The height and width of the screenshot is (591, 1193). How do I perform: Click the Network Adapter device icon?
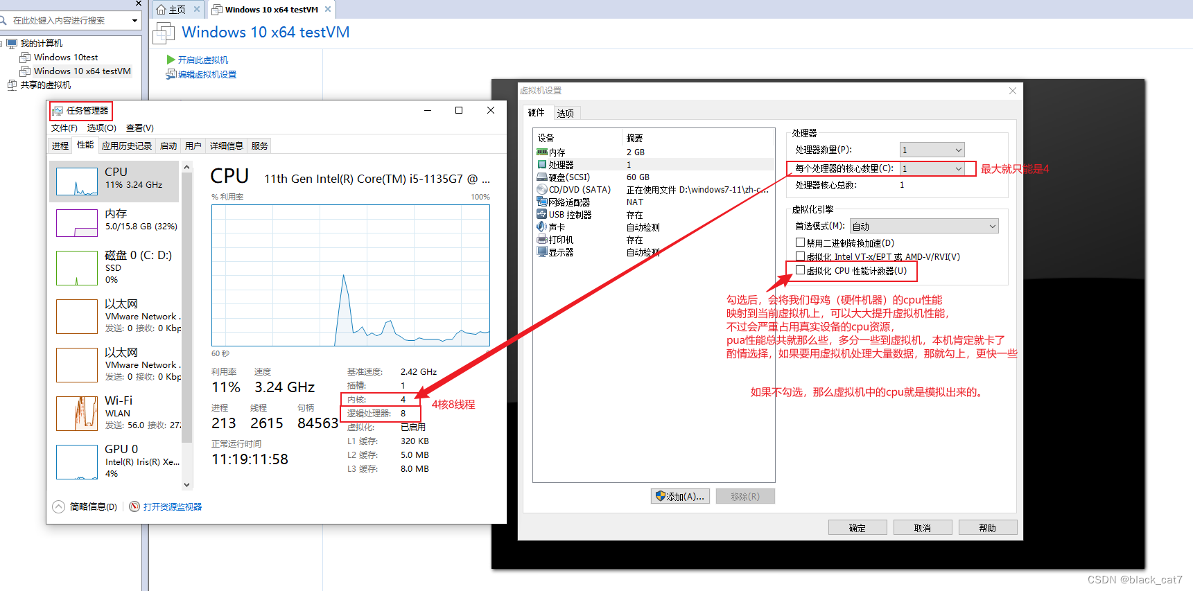(x=542, y=202)
